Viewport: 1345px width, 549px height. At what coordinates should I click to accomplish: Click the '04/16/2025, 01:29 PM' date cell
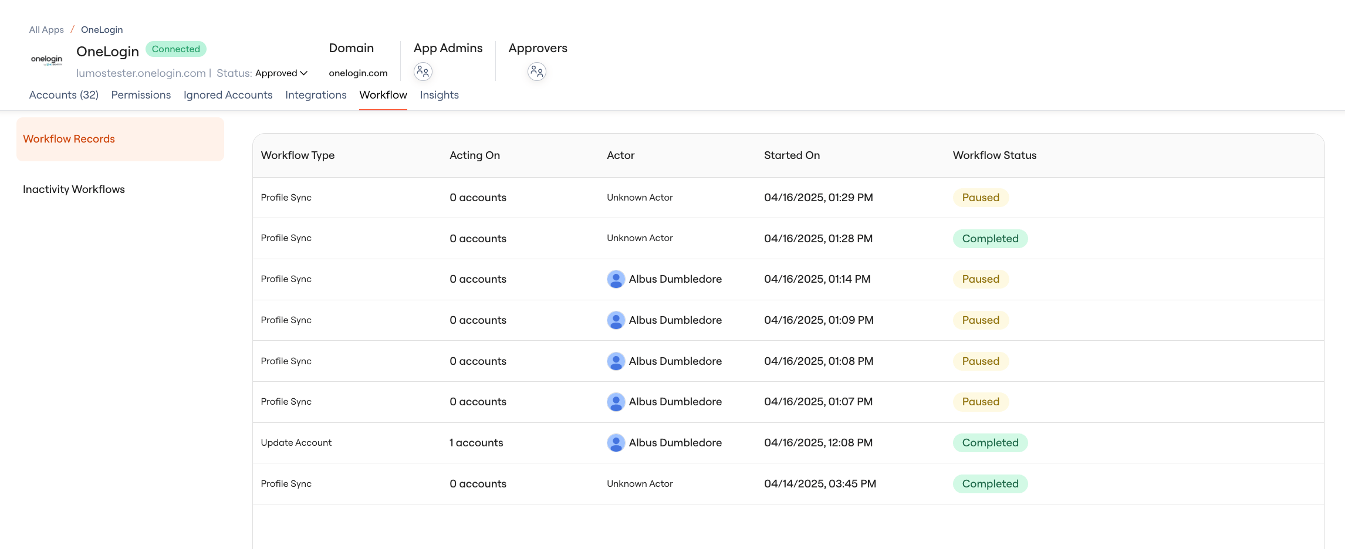pos(819,198)
